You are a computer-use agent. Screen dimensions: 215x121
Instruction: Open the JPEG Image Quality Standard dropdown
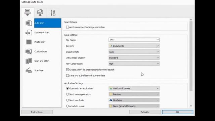coord(134,58)
